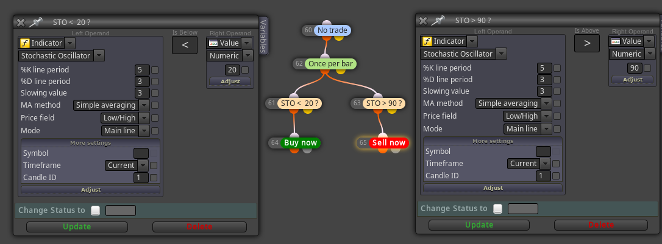The image size is (662, 244).
Task: Enable Change Status to checkbox in STO > 90 panel
Action: pyautogui.click(x=498, y=209)
